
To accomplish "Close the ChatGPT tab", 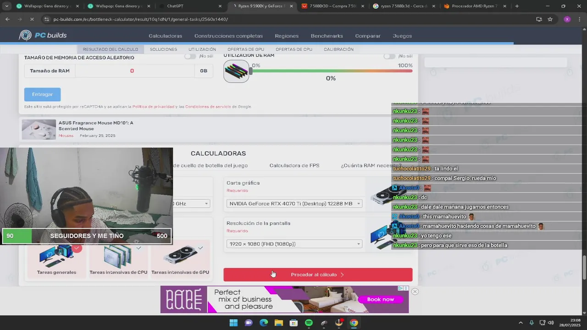I will pyautogui.click(x=220, y=6).
